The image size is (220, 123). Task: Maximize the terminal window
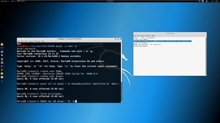click(x=118, y=39)
